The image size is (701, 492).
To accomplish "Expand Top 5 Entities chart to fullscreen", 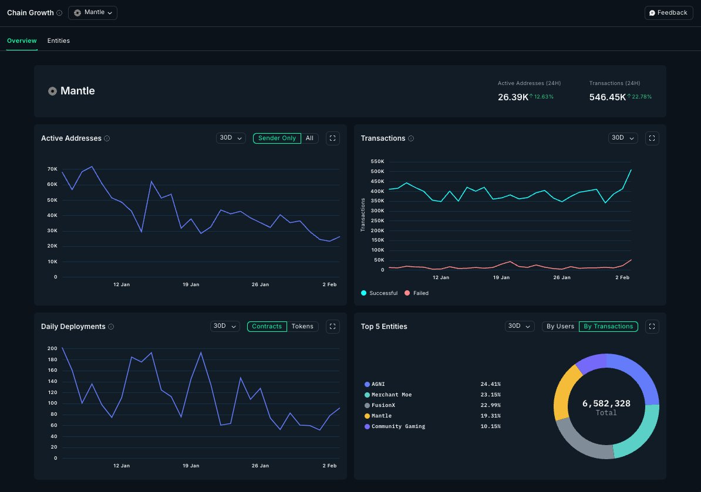I will pyautogui.click(x=652, y=327).
